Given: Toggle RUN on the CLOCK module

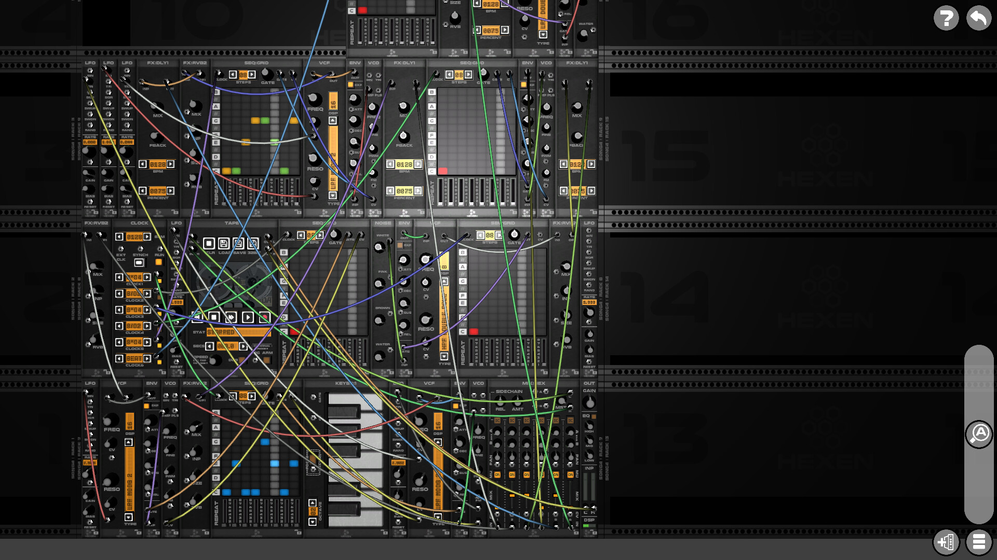Looking at the screenshot, I should [x=158, y=262].
